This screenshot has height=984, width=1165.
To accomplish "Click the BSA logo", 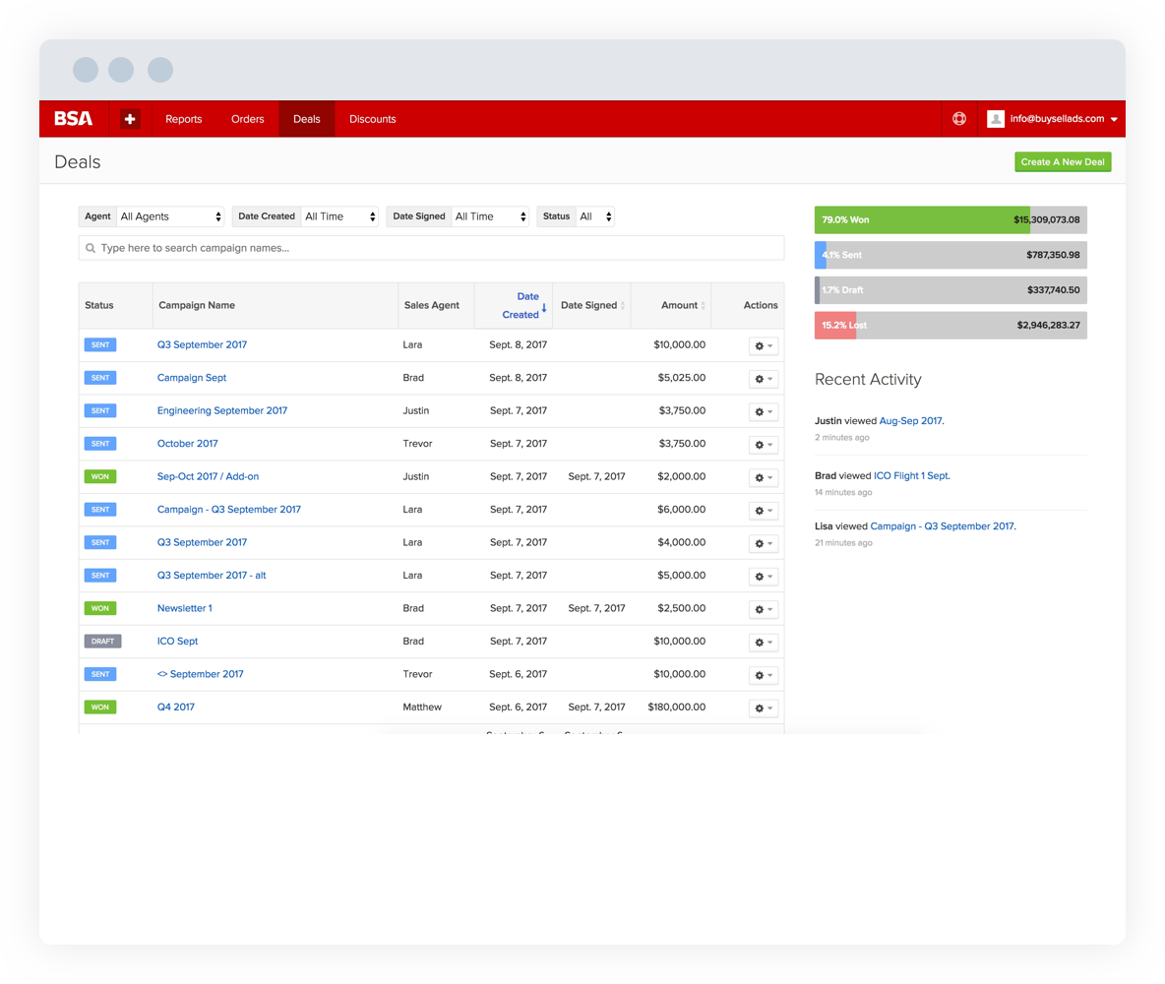I will [x=74, y=119].
